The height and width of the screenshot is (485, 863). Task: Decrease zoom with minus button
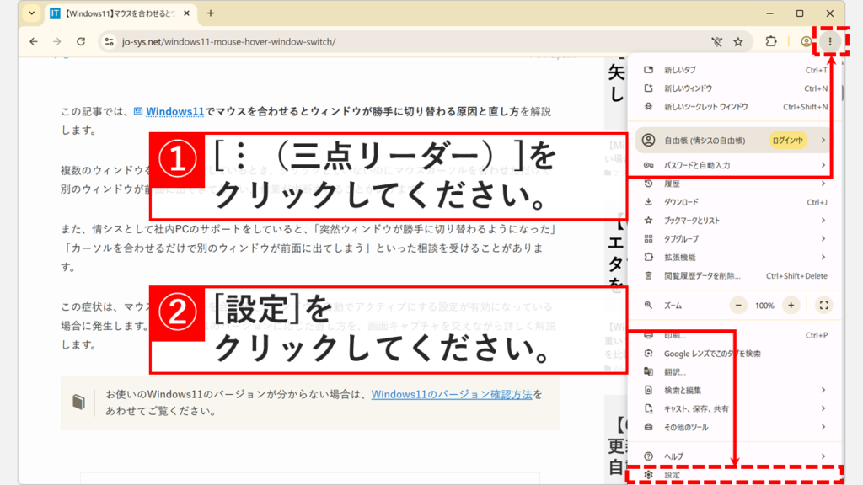click(x=738, y=305)
